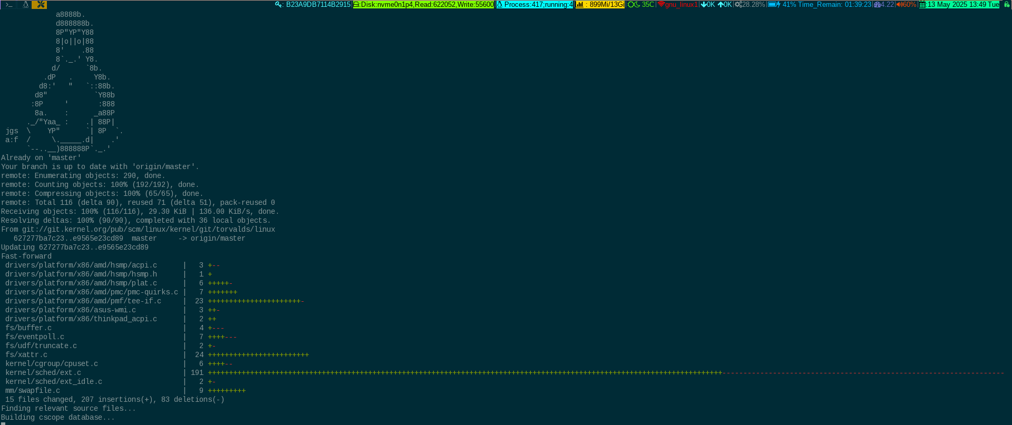Click the Fast-forward line
Viewport: 1012px width, 425px height.
point(26,256)
